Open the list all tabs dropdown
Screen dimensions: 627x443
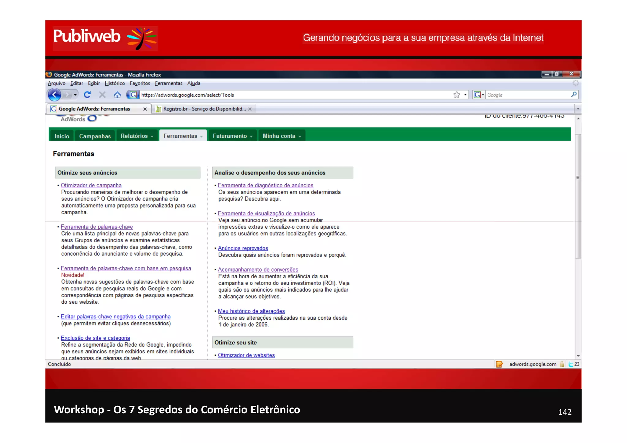[577, 109]
